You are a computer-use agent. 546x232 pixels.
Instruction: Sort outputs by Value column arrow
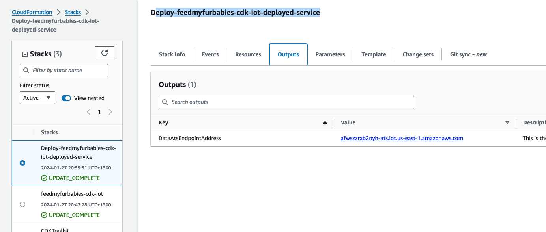pyautogui.click(x=507, y=122)
